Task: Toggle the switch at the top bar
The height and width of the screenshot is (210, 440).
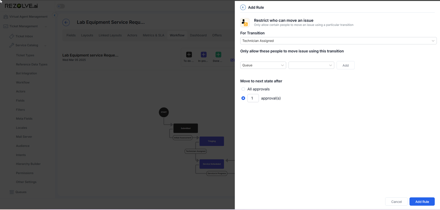Action: 61,6
